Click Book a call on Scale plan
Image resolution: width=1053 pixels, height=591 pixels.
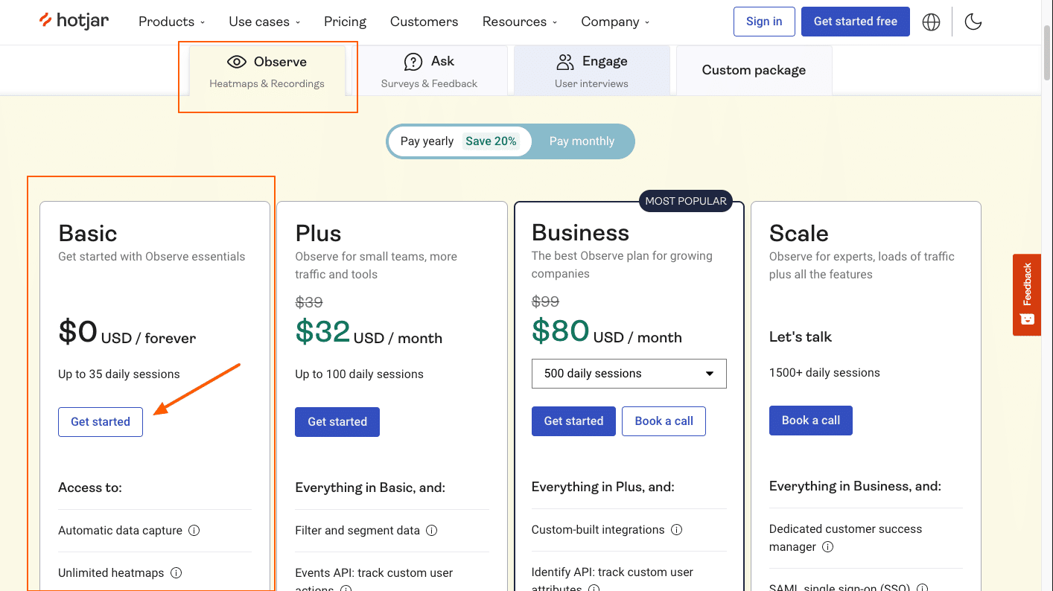pyautogui.click(x=810, y=421)
